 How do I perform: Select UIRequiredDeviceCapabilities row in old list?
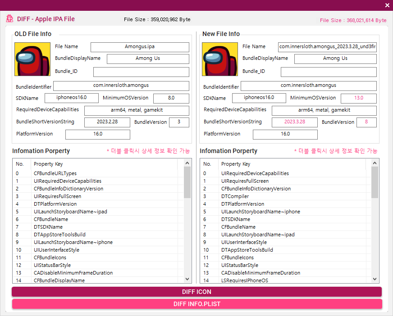click(99, 181)
